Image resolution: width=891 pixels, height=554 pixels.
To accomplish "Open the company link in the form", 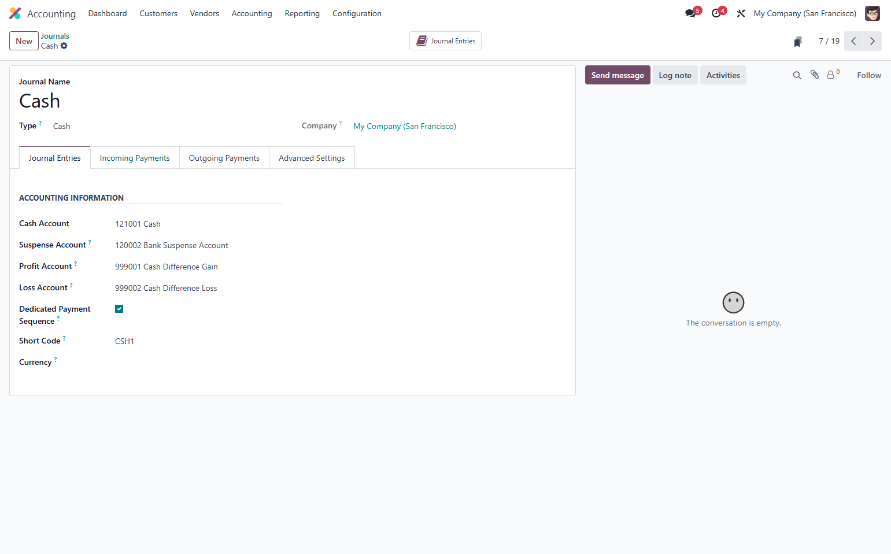I will pyautogui.click(x=405, y=126).
